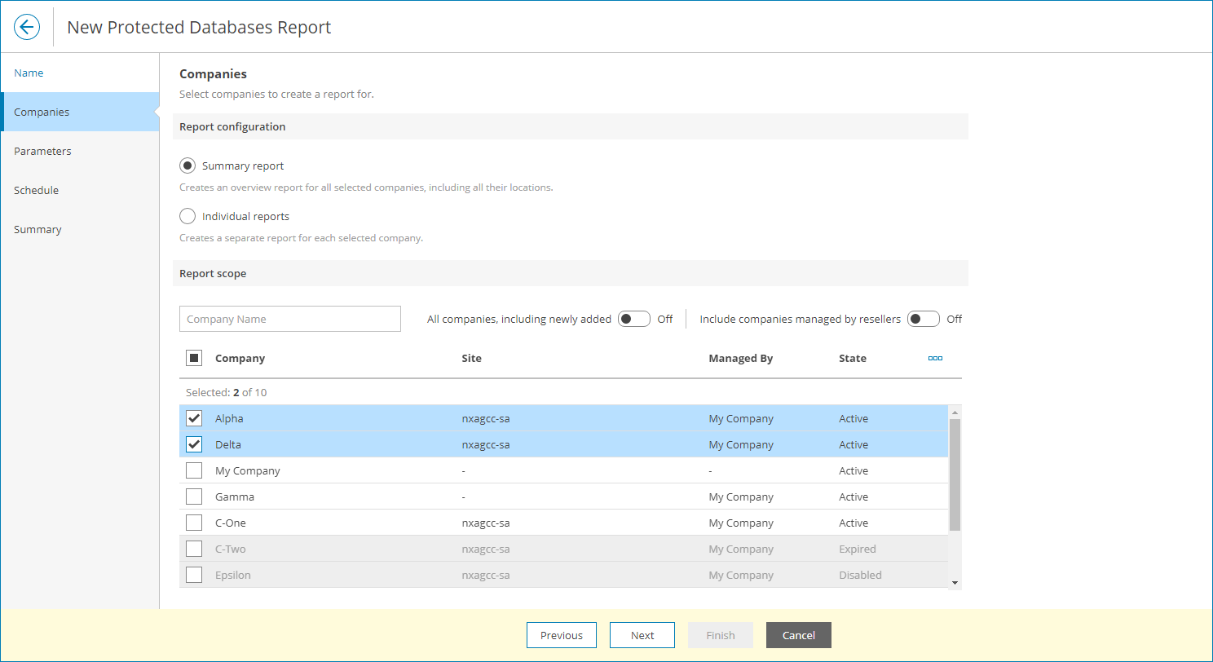
Task: Click the Next button
Action: (642, 635)
